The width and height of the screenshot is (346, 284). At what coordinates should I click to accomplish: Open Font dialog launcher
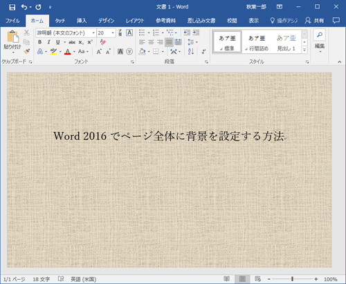click(132, 61)
